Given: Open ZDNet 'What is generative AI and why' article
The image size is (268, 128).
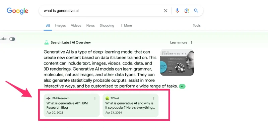Looking at the screenshot, I should [x=130, y=105].
